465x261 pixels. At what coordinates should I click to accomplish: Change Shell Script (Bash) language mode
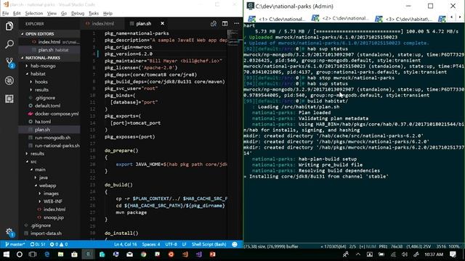tap(209, 244)
